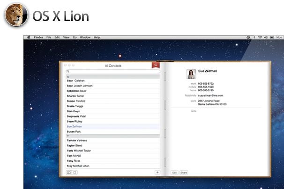Image resolution: width=284 pixels, height=189 pixels.
Task: Select contact Troy Mitchell Litten
Action: 113,166
